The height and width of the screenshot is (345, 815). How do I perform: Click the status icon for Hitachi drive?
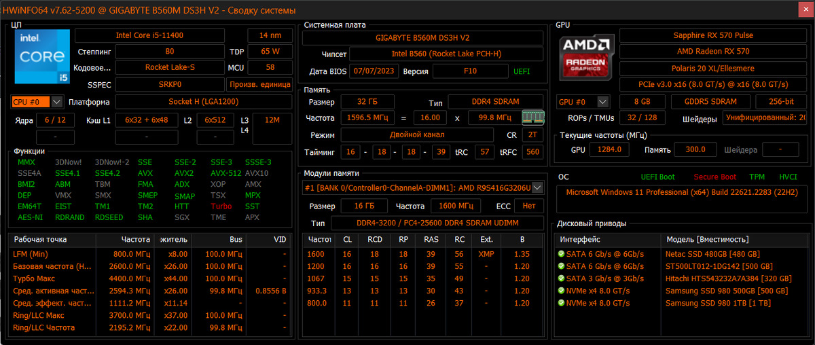coord(562,278)
